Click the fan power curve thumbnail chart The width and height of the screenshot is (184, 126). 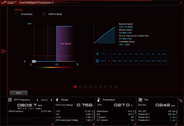(x=105, y=33)
